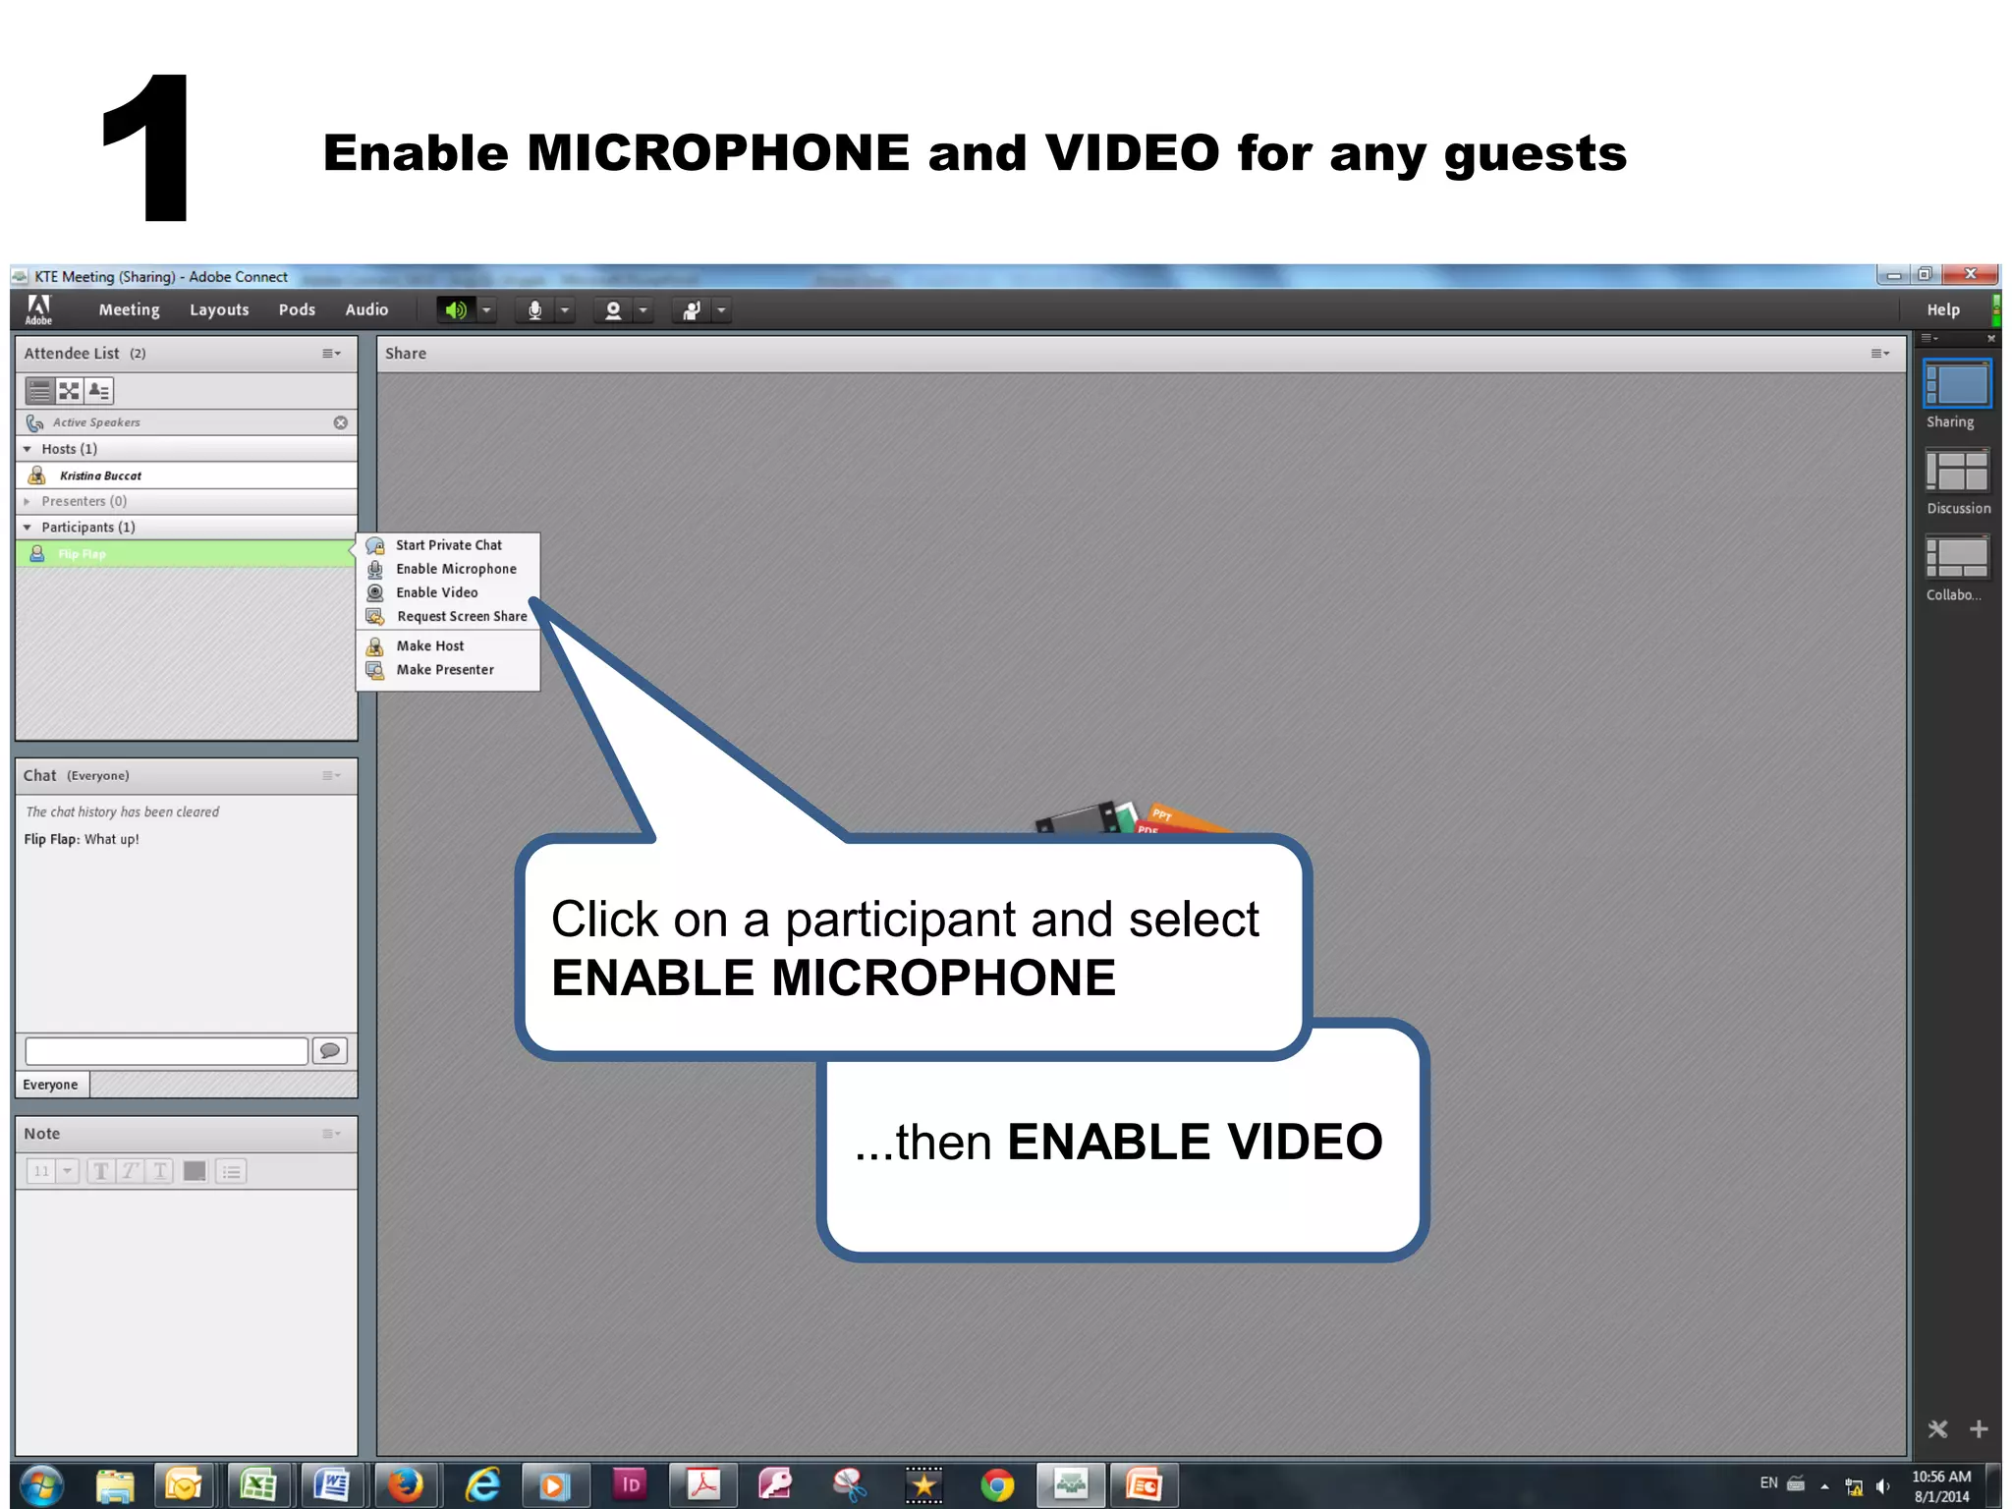The height and width of the screenshot is (1509, 2012).
Task: Select participant Flip Flap
Action: click(x=187, y=554)
